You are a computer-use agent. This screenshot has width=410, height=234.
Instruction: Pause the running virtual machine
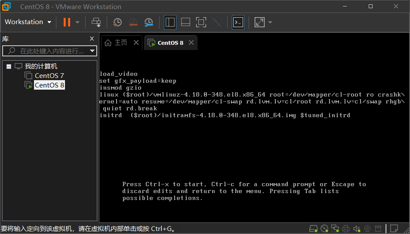(x=67, y=22)
